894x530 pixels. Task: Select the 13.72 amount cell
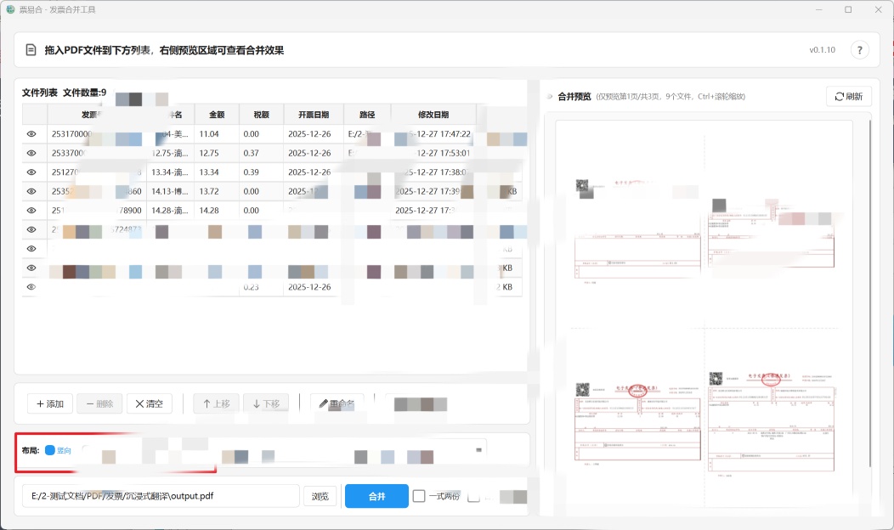217,191
